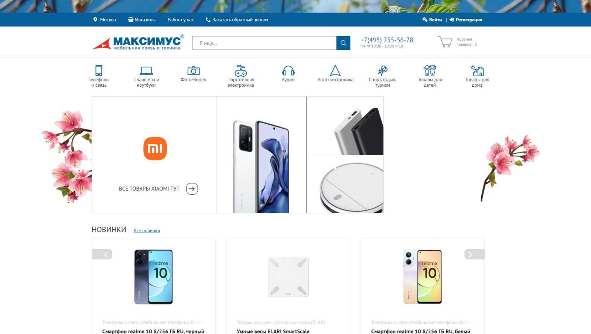Click the Все новинки link
The image size is (591, 334).
coord(147,231)
